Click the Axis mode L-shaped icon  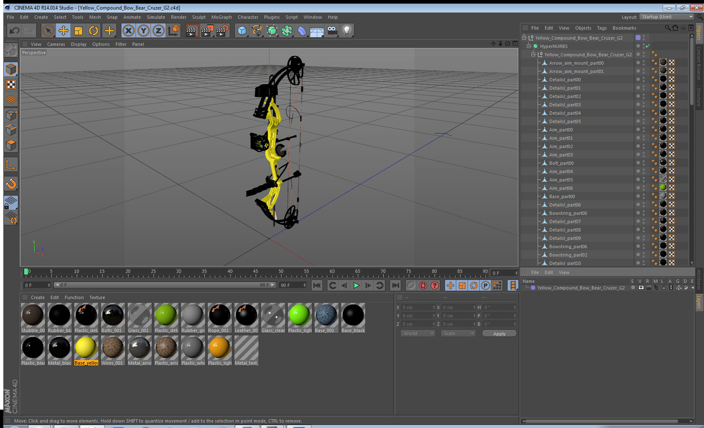(x=11, y=165)
